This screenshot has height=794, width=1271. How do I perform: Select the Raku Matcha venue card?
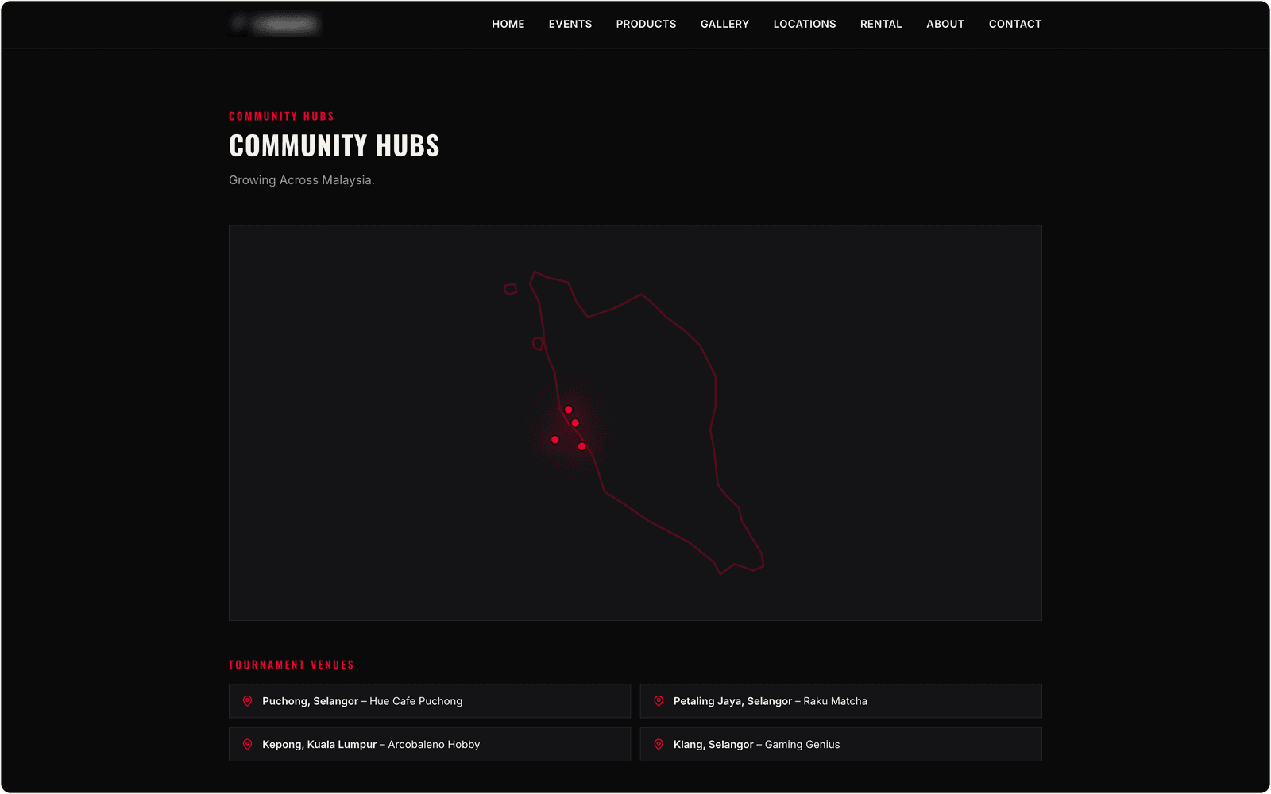click(840, 701)
